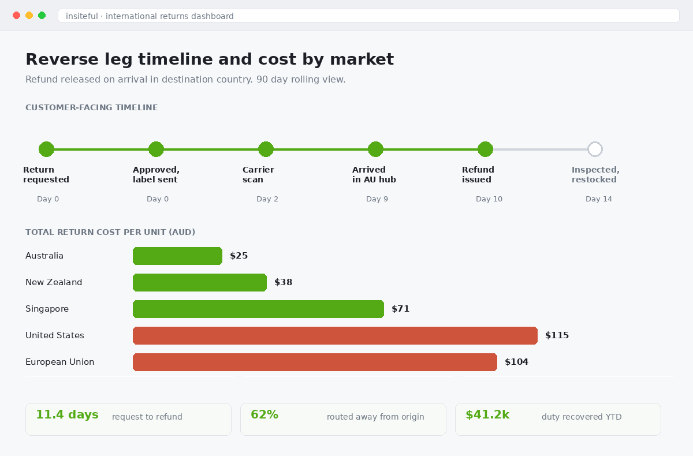Click the Customer-facing timeline heading
Screen dimensions: 693x456
pos(92,107)
